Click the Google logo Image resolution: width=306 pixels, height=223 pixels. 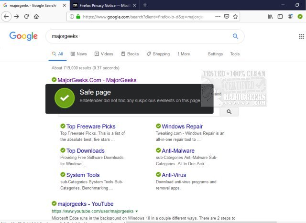click(23, 36)
